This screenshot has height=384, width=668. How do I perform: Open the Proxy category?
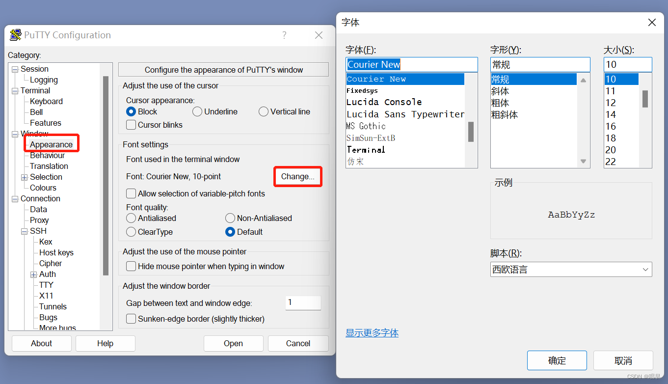[x=39, y=220]
